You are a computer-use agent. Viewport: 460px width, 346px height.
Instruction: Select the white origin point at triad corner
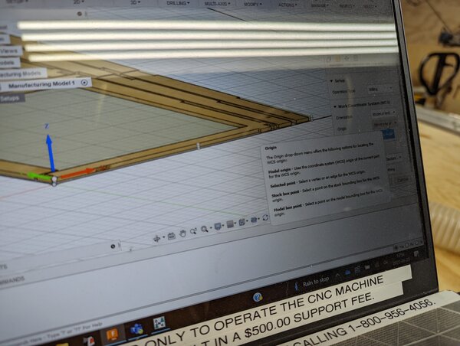click(x=54, y=179)
